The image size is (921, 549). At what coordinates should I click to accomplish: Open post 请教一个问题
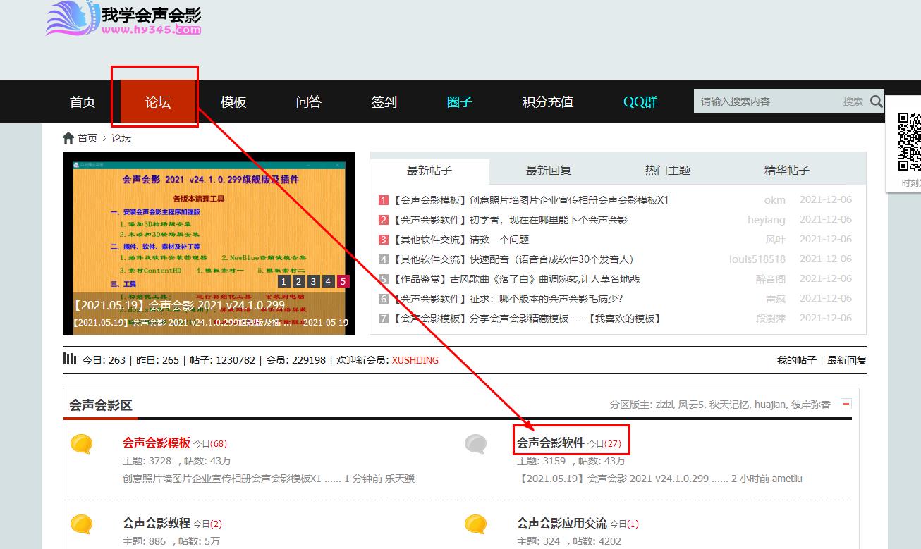[499, 240]
